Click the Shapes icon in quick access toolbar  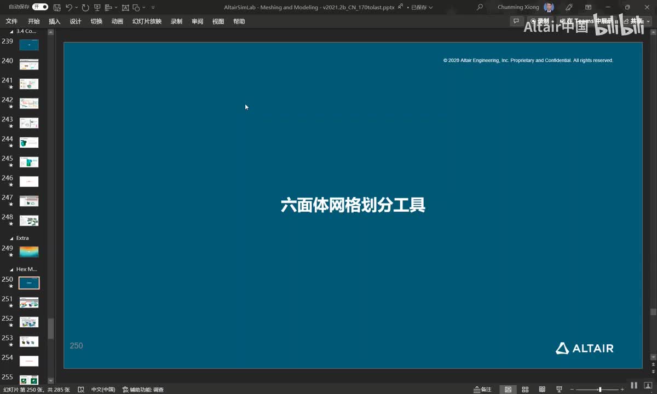click(x=135, y=8)
